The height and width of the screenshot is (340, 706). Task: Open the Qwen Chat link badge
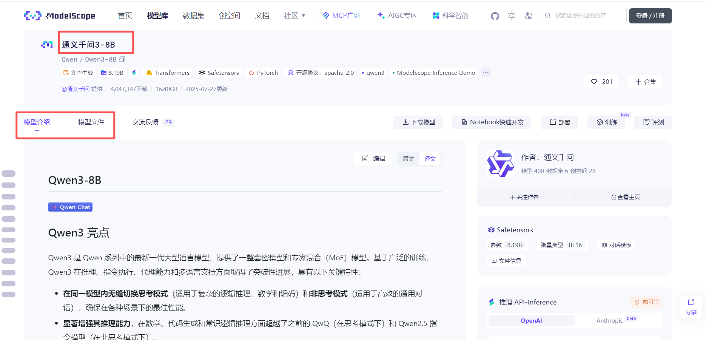(70, 207)
